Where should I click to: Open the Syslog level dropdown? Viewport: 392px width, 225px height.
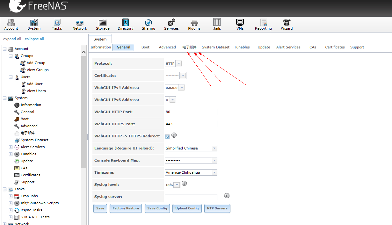[177, 185]
